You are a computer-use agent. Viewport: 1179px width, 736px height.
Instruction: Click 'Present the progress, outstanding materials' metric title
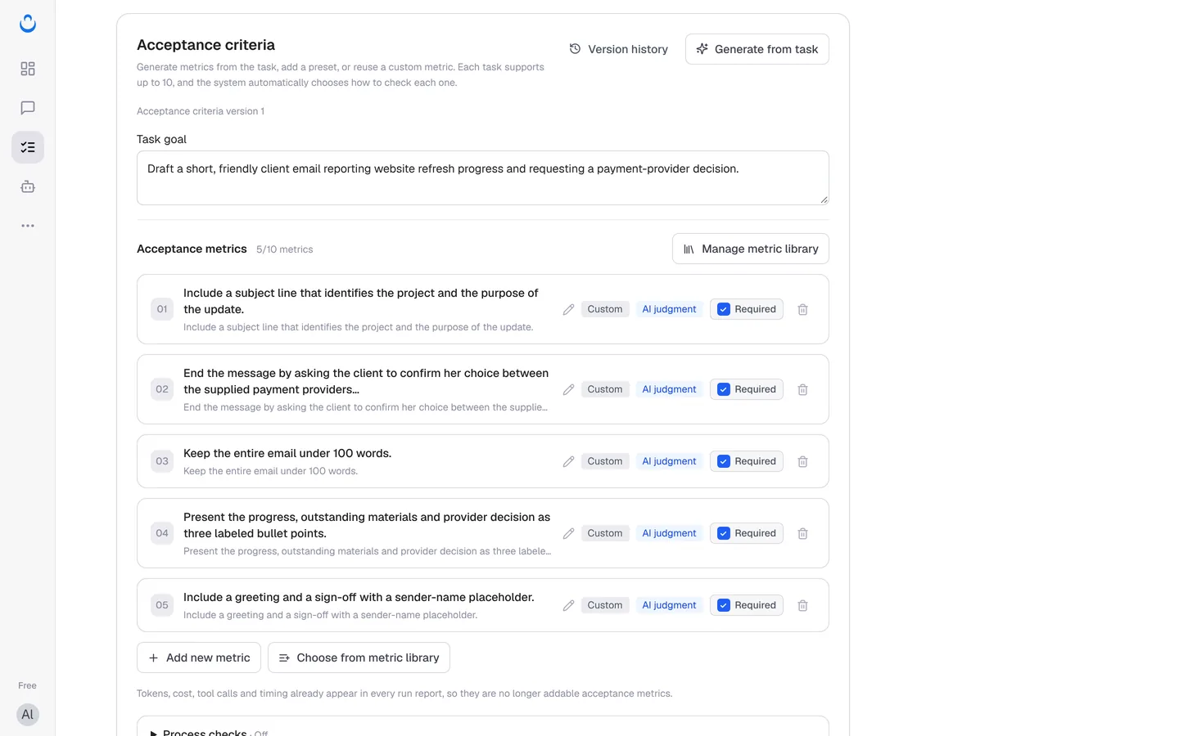[x=367, y=525]
